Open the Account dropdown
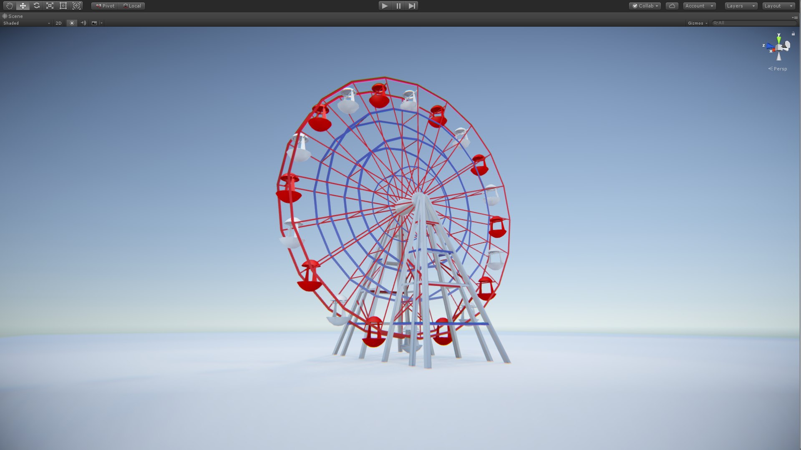Image resolution: width=801 pixels, height=450 pixels. click(699, 6)
